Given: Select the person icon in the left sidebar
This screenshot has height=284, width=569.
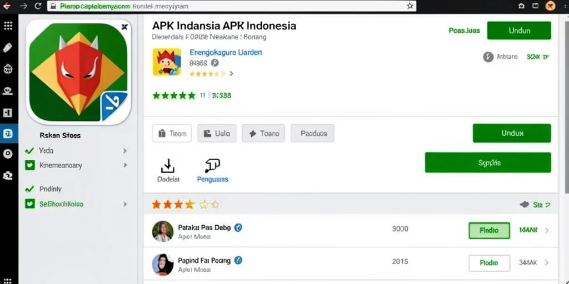Looking at the screenshot, I should tap(8, 91).
